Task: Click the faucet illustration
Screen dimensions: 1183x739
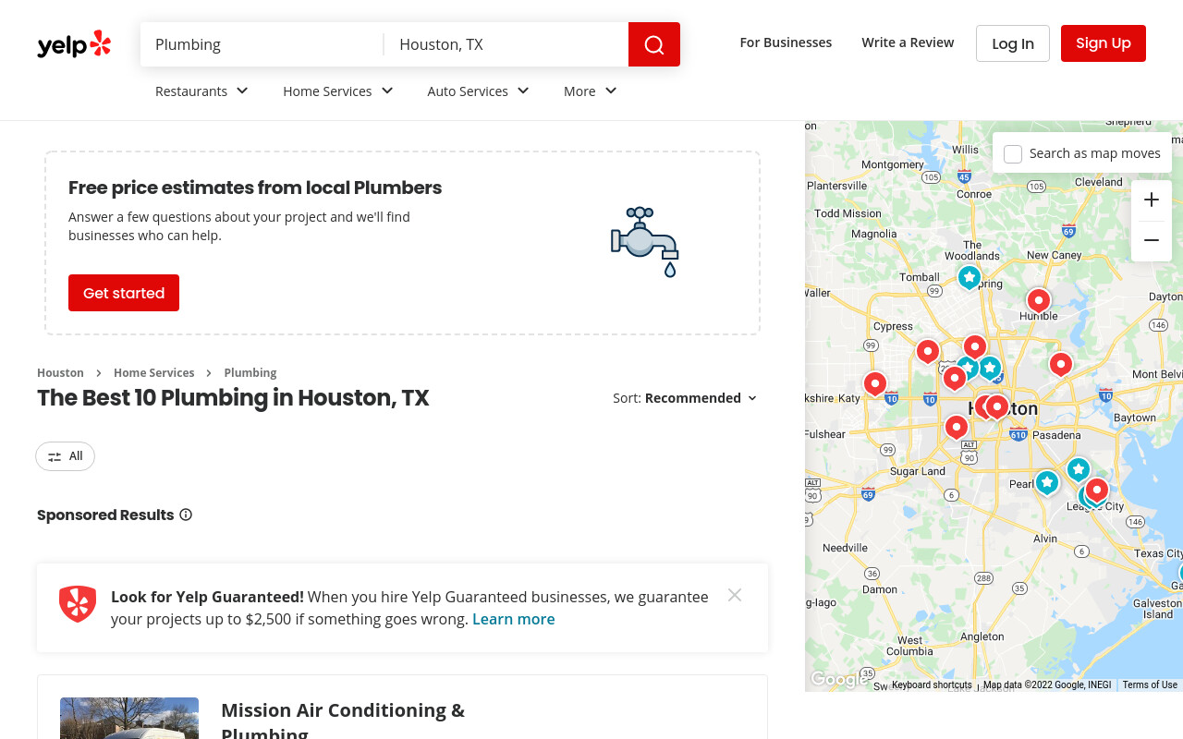Action: click(645, 242)
